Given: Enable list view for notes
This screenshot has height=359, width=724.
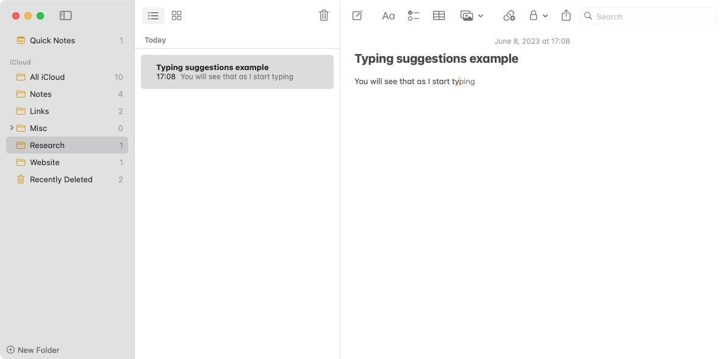Looking at the screenshot, I should click(x=153, y=15).
